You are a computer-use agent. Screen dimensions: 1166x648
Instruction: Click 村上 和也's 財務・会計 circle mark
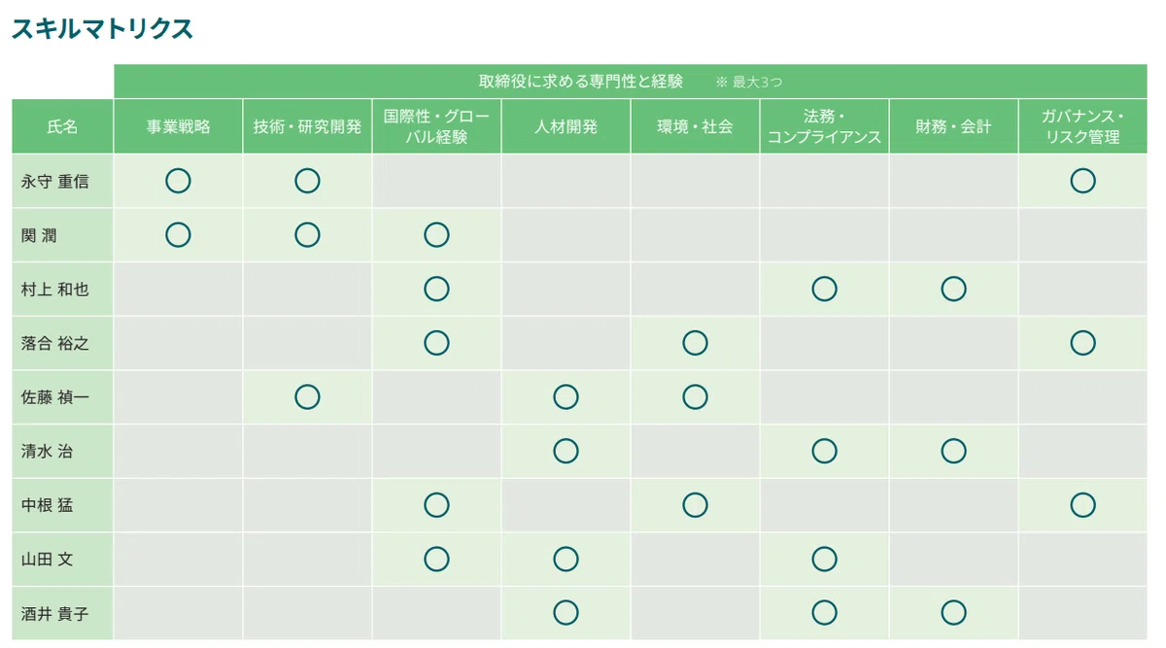953,289
